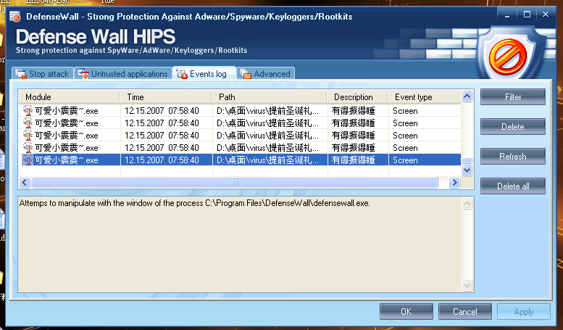The image size is (563, 330).
Task: Click events list scroll left arrow
Action: [25, 182]
